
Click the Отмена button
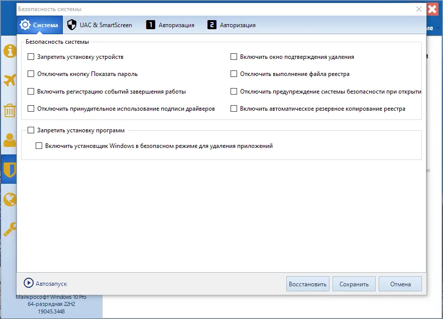pyautogui.click(x=400, y=284)
